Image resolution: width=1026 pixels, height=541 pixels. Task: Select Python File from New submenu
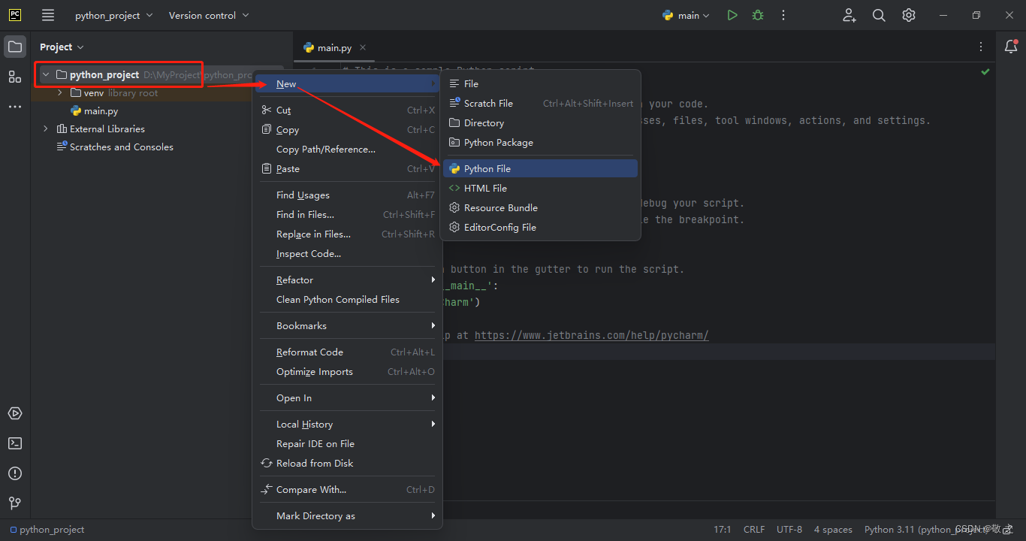(x=487, y=169)
